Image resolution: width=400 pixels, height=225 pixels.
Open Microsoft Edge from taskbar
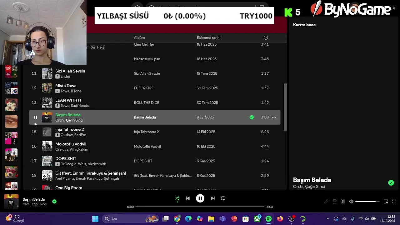coord(188,219)
